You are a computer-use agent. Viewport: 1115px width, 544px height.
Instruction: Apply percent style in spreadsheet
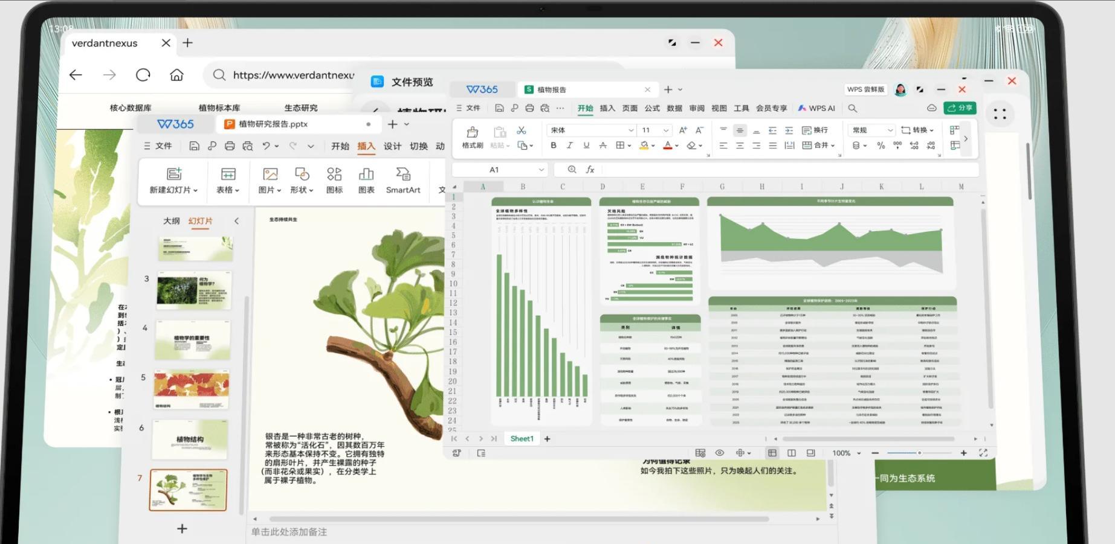click(x=881, y=146)
